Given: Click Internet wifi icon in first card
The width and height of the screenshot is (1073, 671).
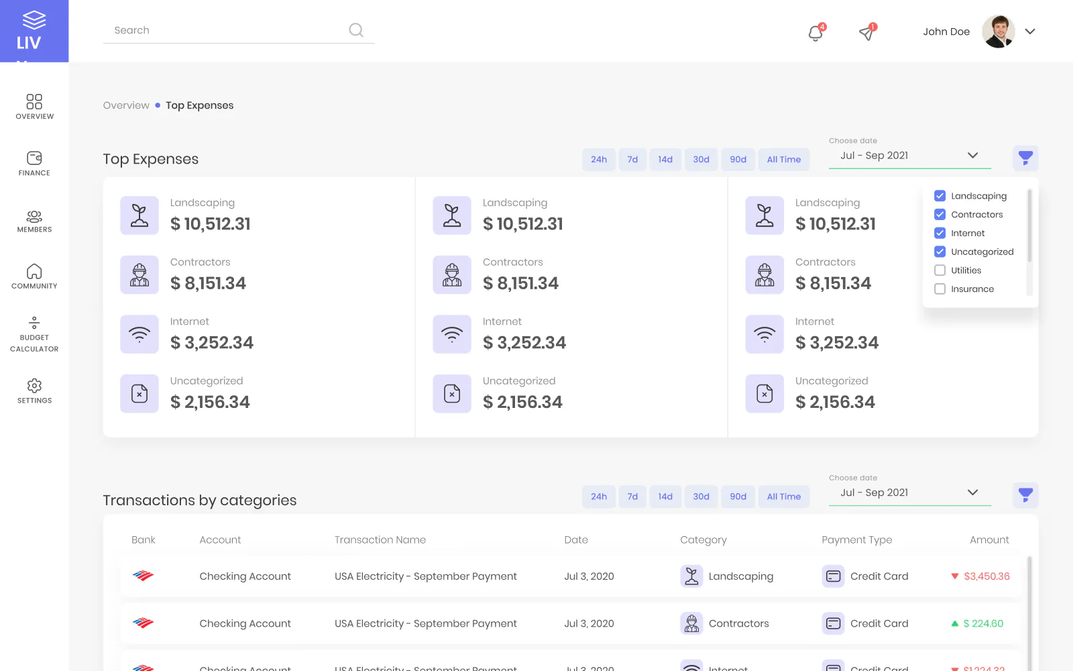Looking at the screenshot, I should pos(139,334).
